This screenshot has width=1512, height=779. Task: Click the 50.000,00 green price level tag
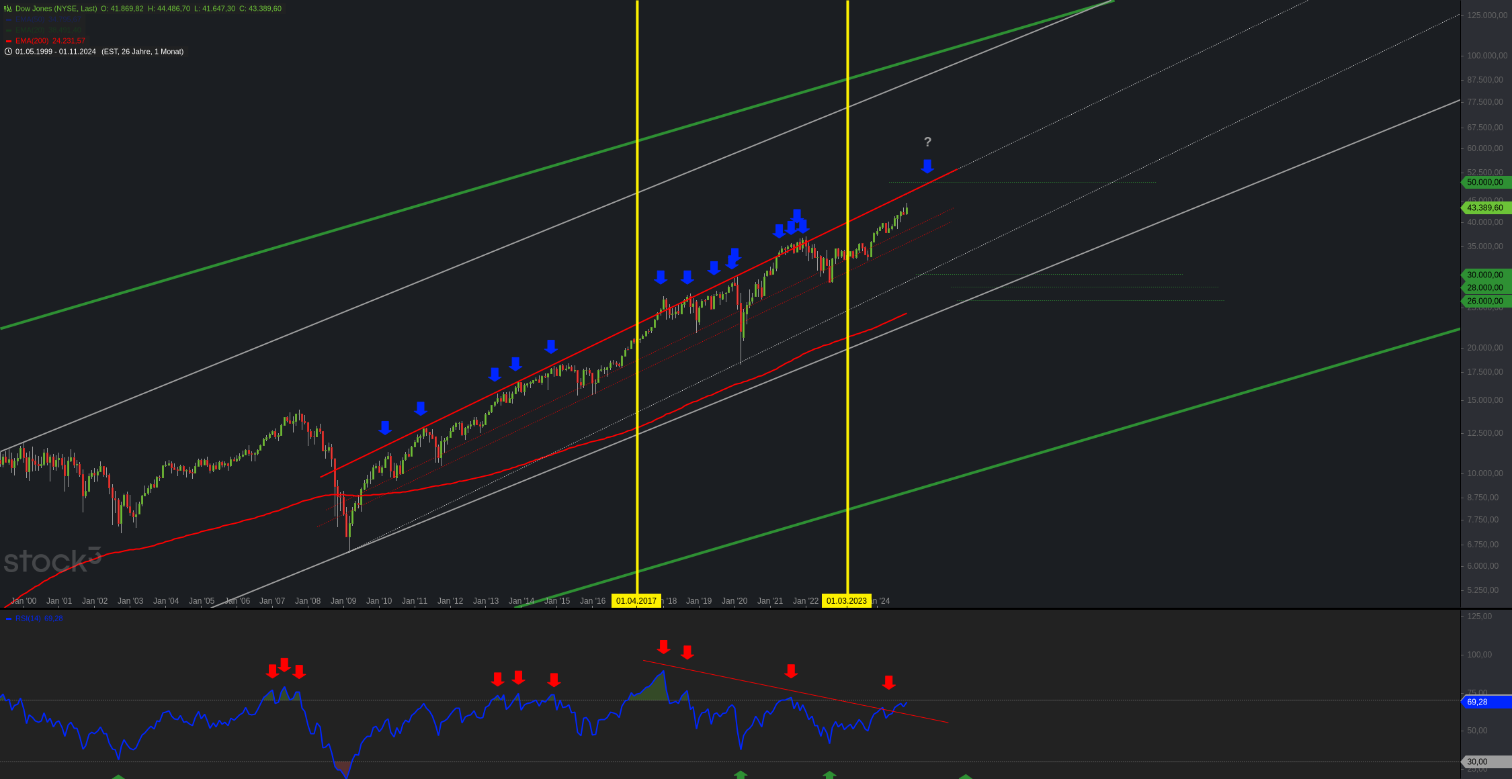[x=1485, y=182]
